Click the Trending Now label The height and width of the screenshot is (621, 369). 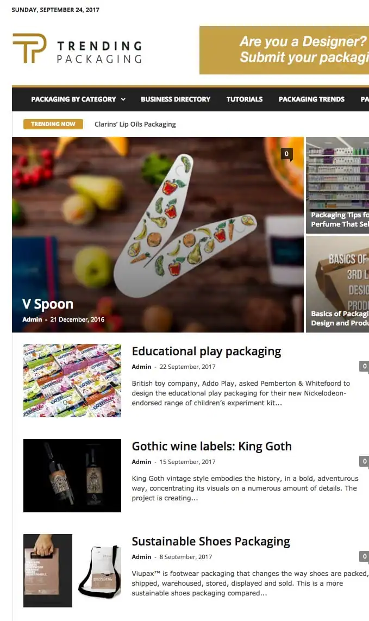click(53, 124)
